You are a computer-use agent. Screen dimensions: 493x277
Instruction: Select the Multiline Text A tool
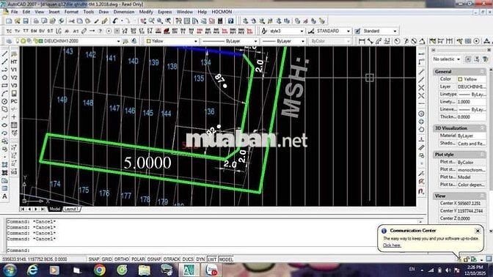[x=4, y=196]
